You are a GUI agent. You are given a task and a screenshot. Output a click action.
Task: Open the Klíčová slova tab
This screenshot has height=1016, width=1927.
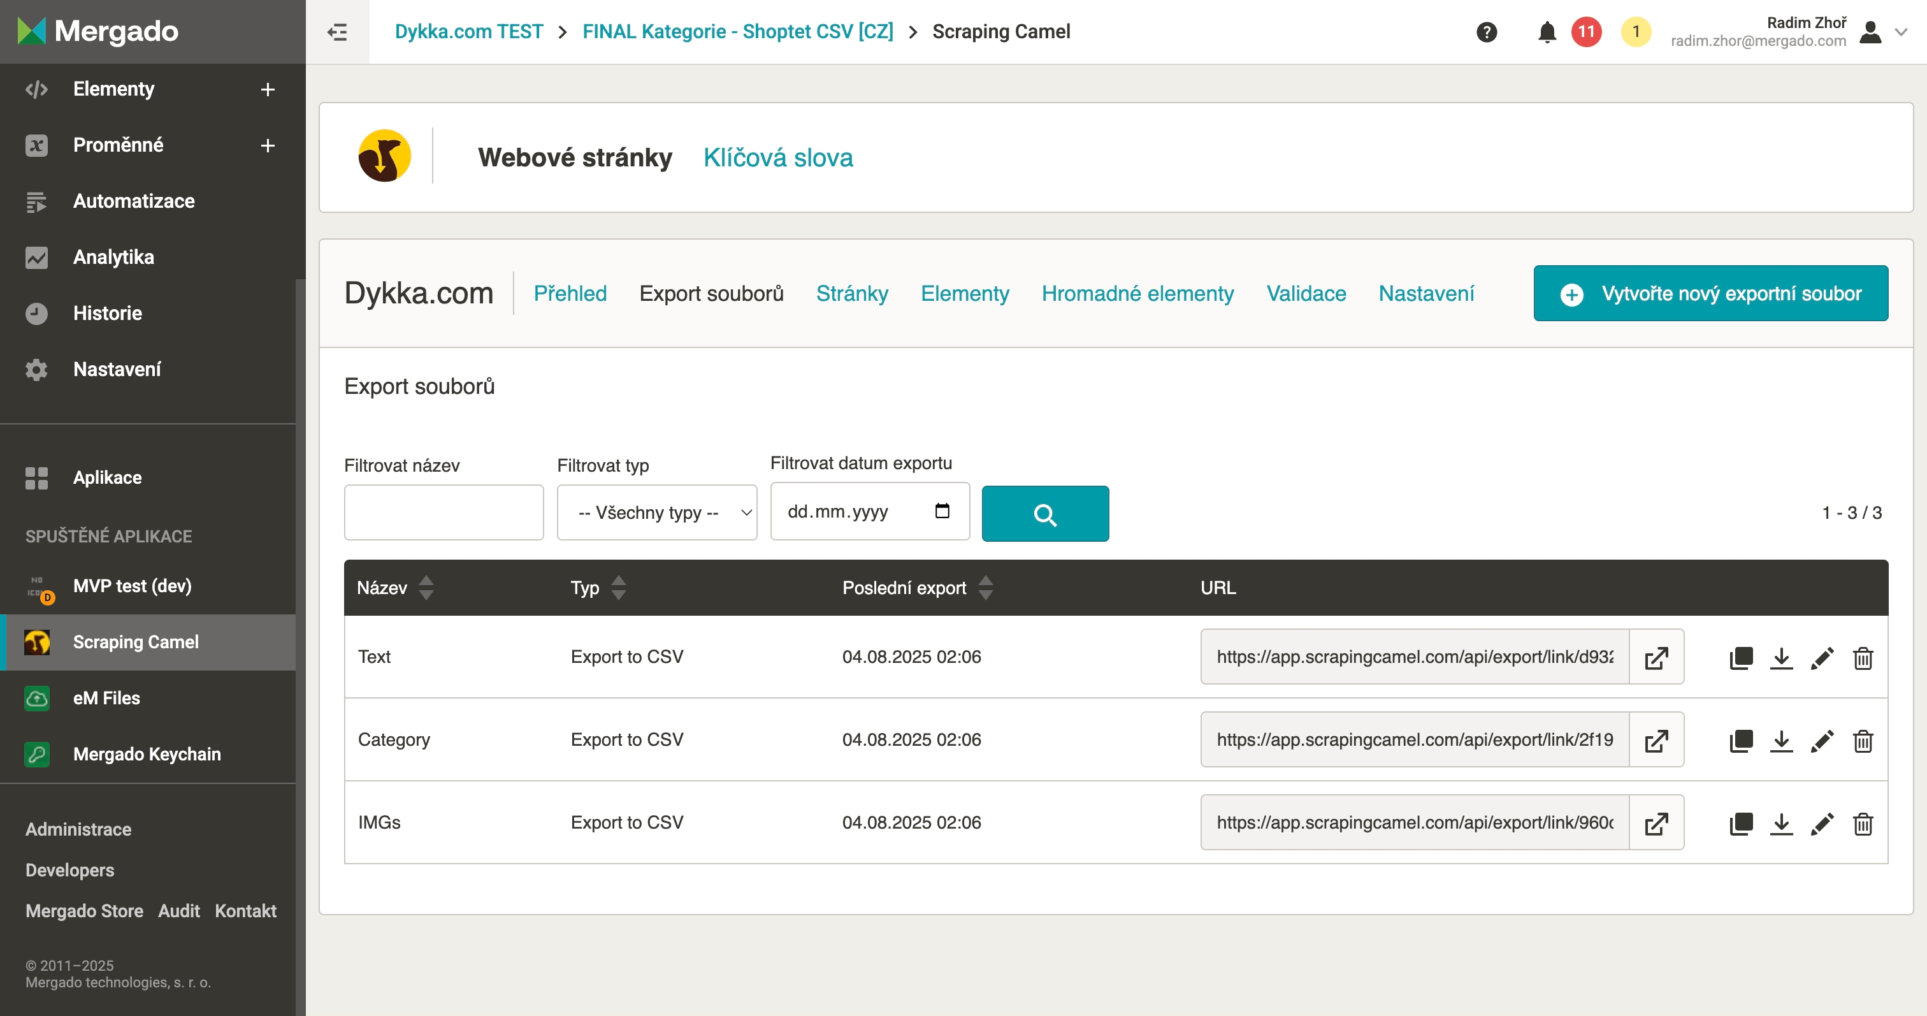pos(777,158)
